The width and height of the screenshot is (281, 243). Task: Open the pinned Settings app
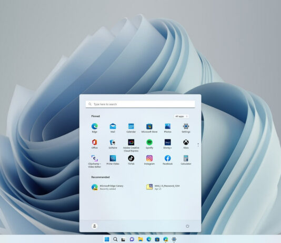(x=186, y=128)
